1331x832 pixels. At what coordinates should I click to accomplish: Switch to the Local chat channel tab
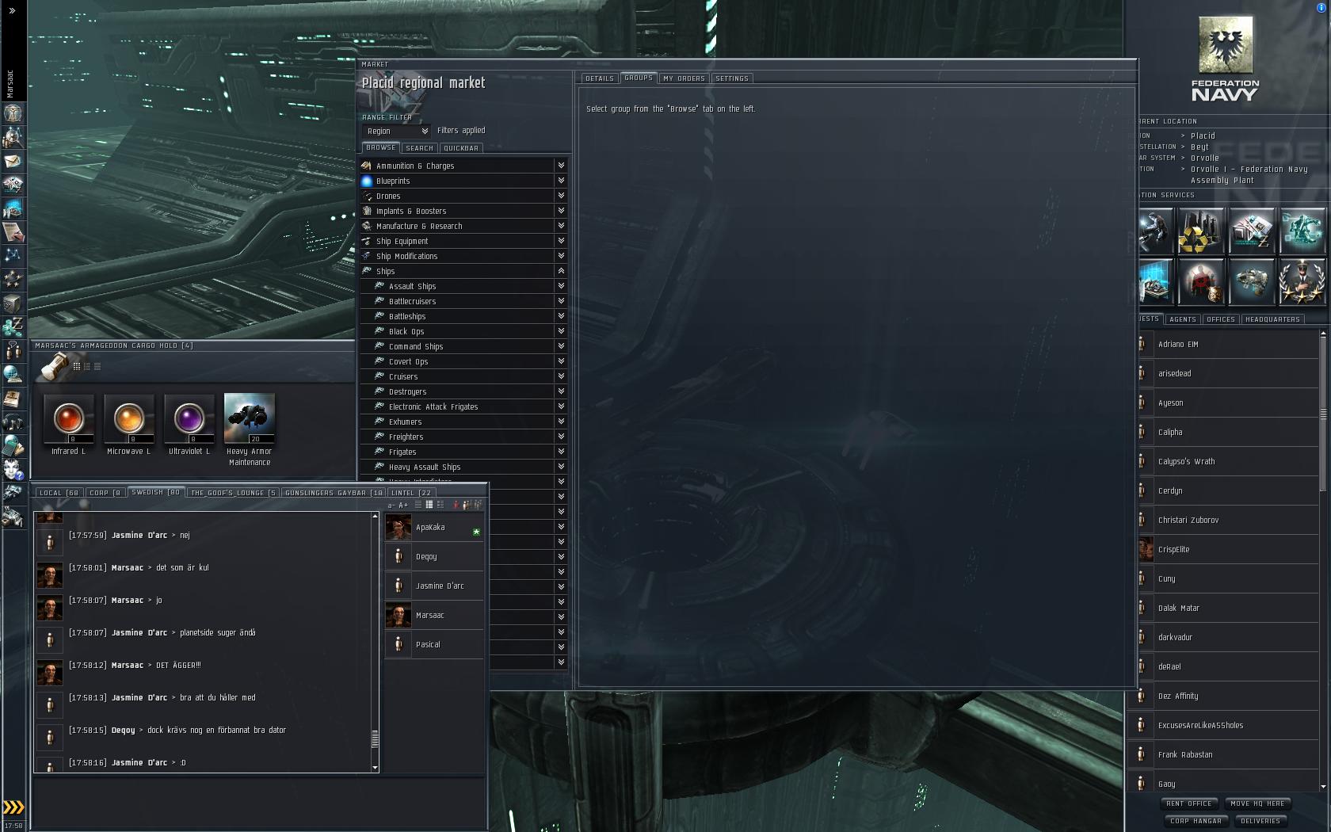[59, 493]
